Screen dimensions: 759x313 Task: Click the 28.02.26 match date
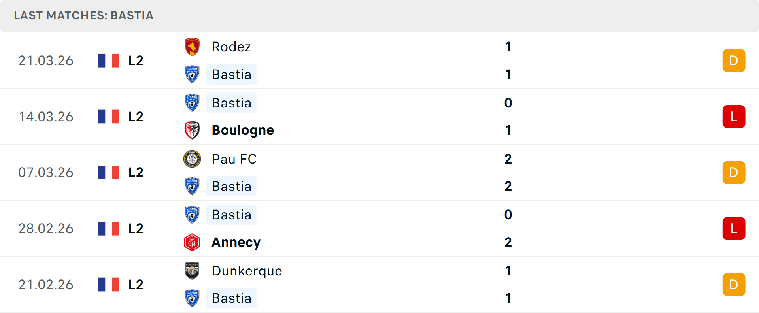46,228
